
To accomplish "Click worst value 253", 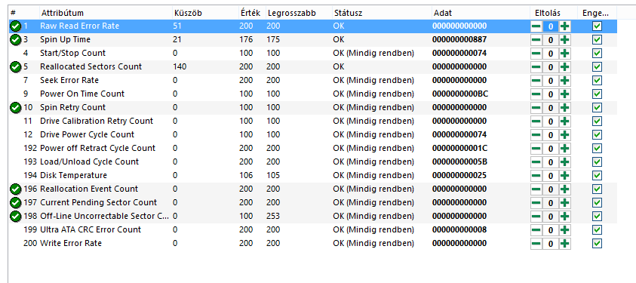I will point(273,217).
